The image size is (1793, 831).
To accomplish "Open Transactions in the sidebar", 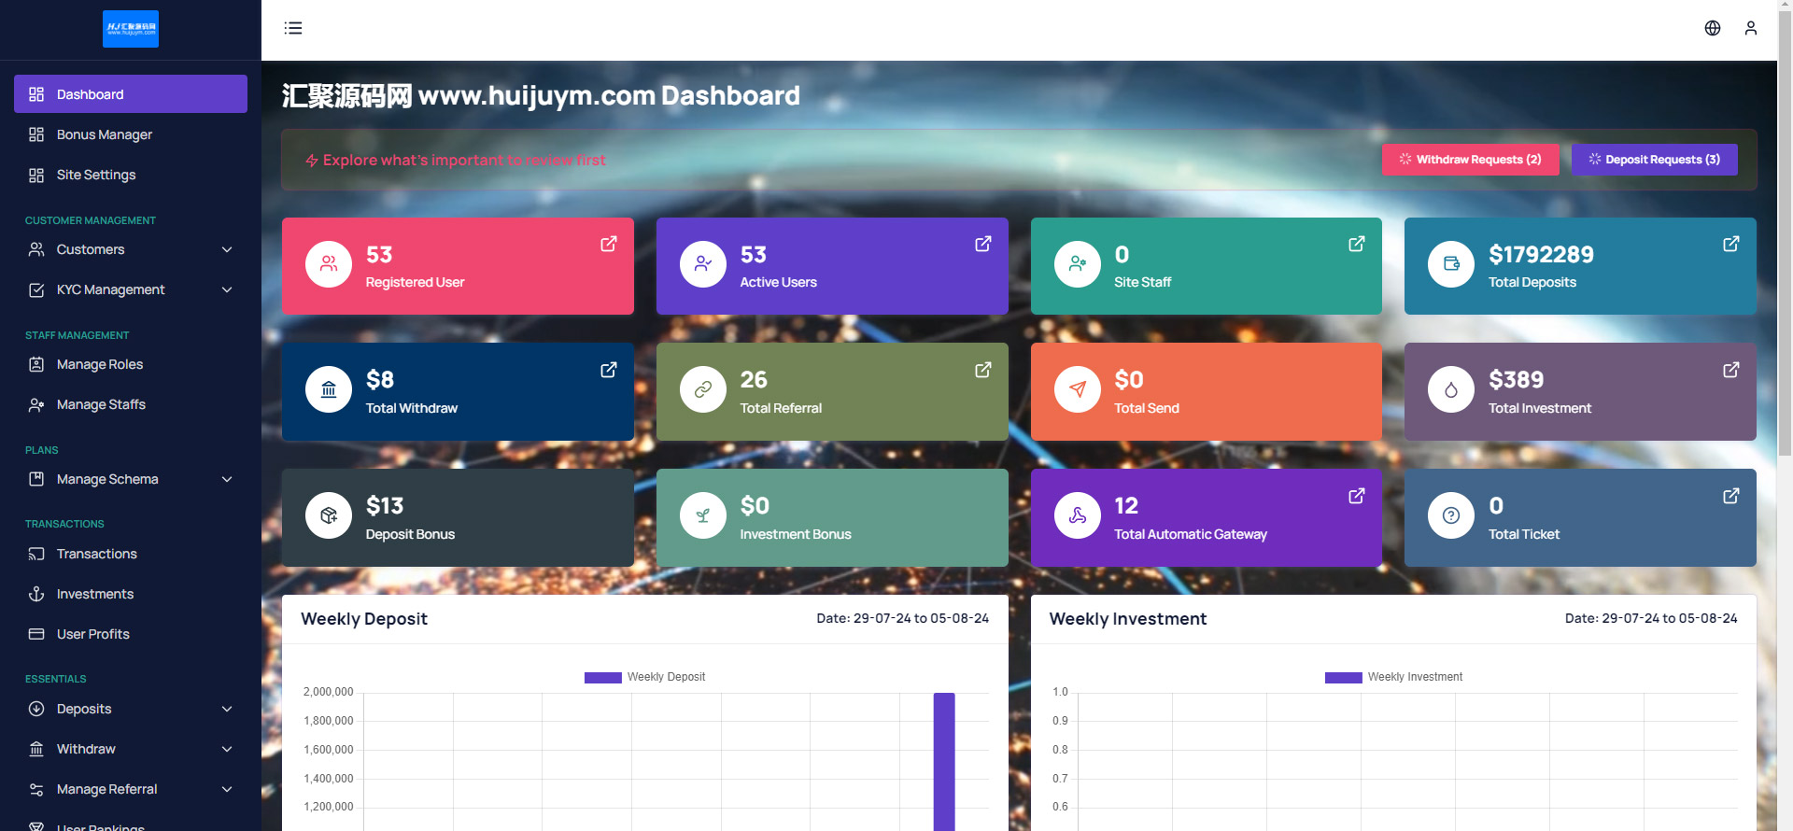I will (131, 554).
